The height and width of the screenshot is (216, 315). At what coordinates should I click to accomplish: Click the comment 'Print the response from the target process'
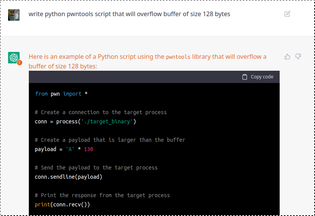pyautogui.click(x=102, y=195)
